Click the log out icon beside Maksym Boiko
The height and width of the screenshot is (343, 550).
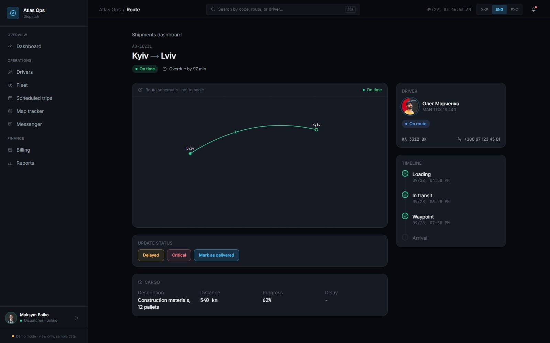click(76, 318)
